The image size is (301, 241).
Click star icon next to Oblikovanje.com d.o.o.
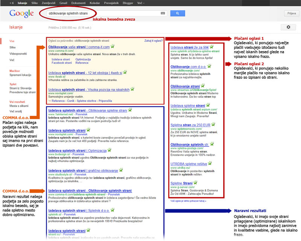(x=209, y=66)
